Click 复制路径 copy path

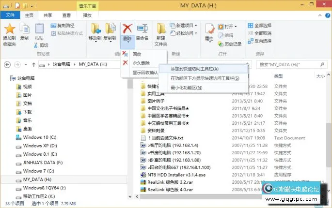63,26
